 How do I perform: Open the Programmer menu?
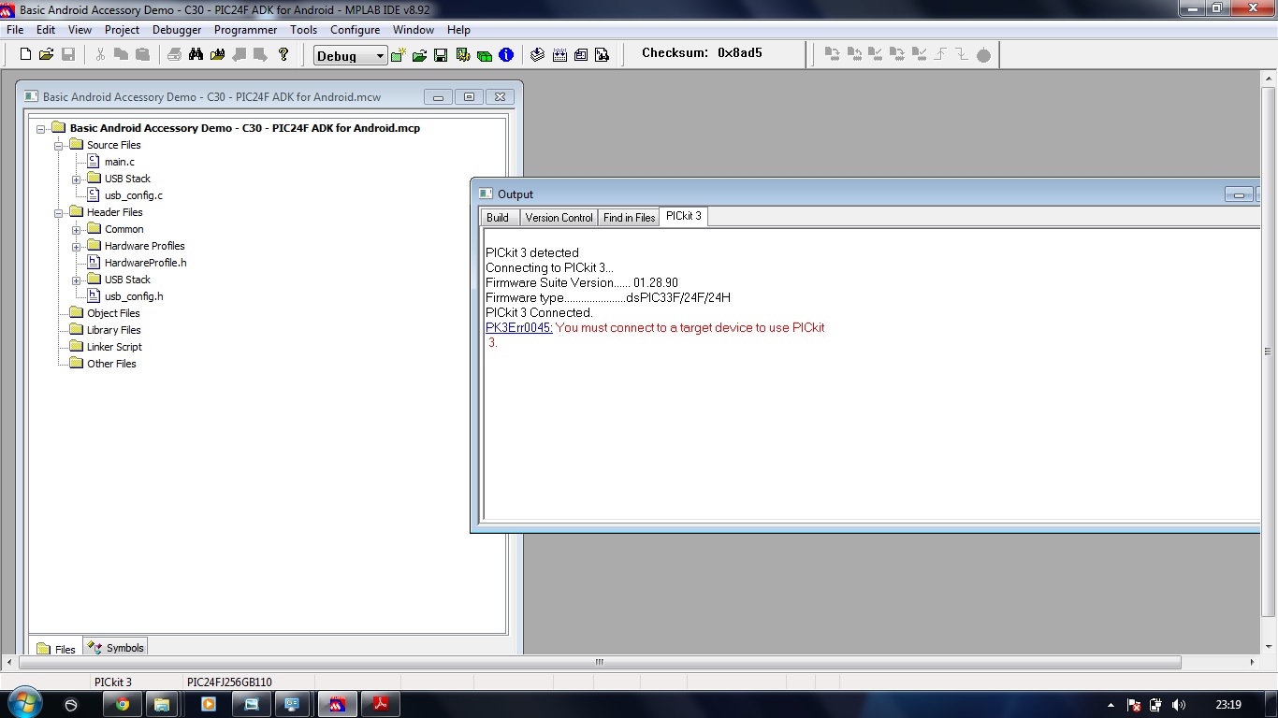(x=245, y=30)
